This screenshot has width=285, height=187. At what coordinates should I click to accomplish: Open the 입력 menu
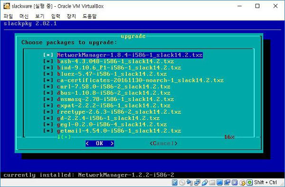click(x=56, y=16)
